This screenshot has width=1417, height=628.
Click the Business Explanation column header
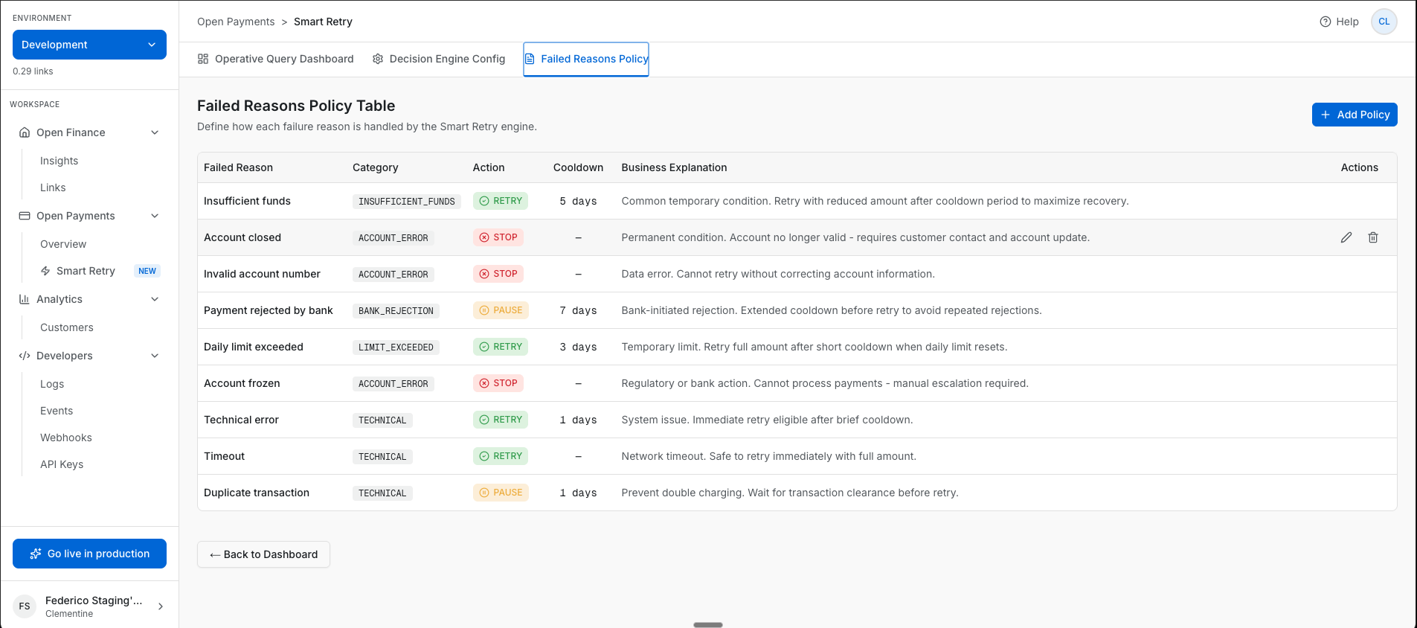(x=674, y=167)
